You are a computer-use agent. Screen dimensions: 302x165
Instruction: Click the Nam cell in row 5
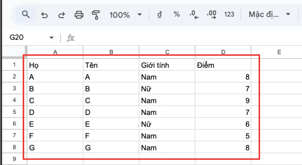point(167,112)
